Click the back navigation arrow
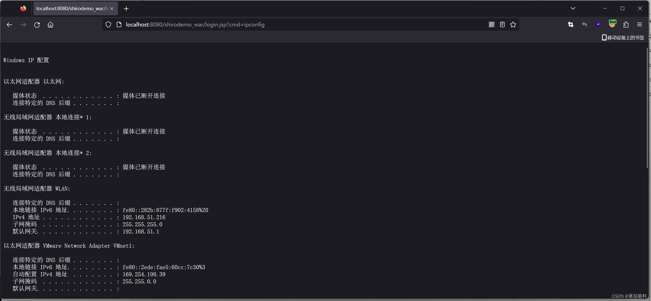Image resolution: width=651 pixels, height=301 pixels. tap(9, 25)
